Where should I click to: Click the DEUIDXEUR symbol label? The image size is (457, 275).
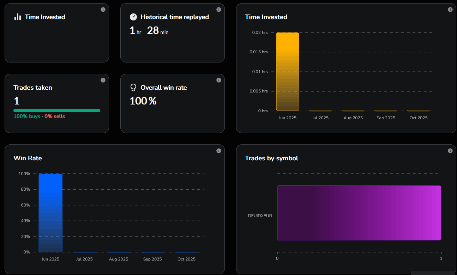pyautogui.click(x=260, y=216)
